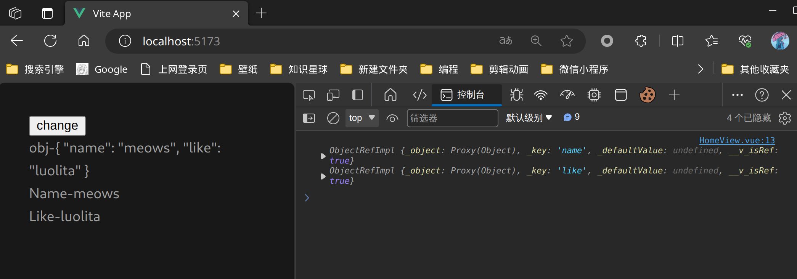Expand the ObjectRefImpl 'like' entry
Screen dimensions: 797x279
(323, 176)
